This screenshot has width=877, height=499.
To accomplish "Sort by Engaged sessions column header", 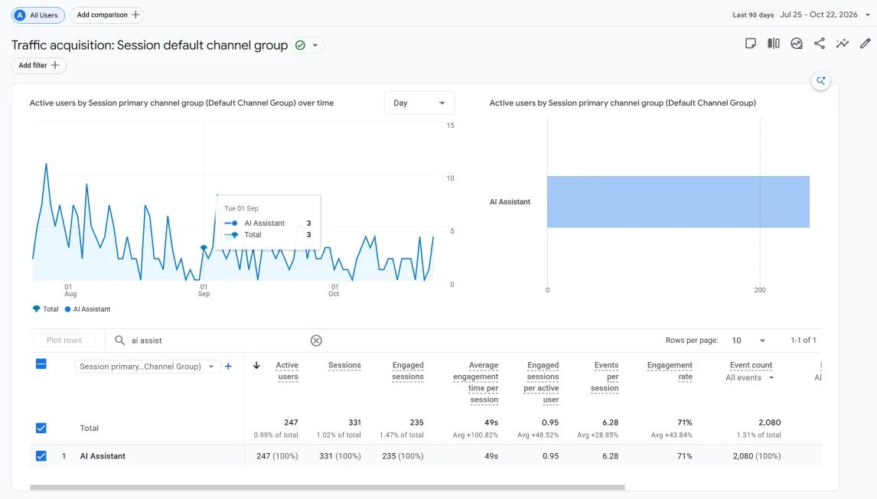I will tap(408, 371).
